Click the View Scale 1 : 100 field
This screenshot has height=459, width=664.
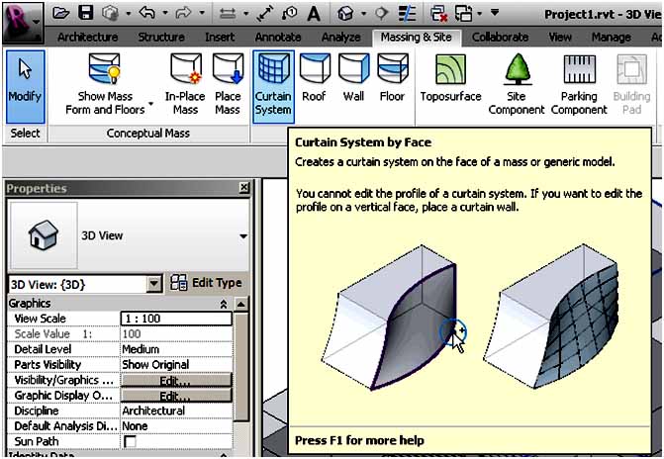(x=175, y=320)
